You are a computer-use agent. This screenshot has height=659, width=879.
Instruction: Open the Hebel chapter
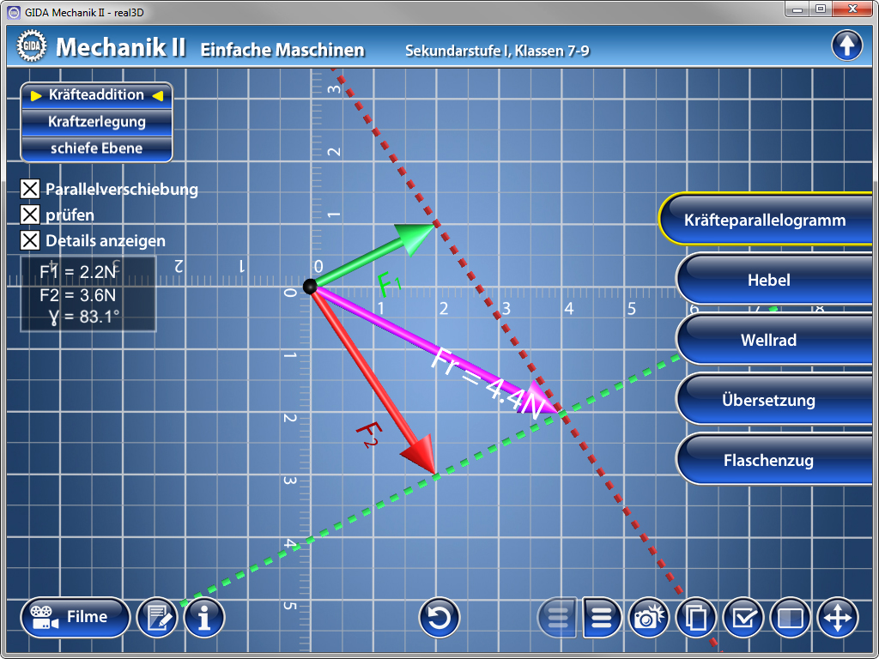coord(768,281)
